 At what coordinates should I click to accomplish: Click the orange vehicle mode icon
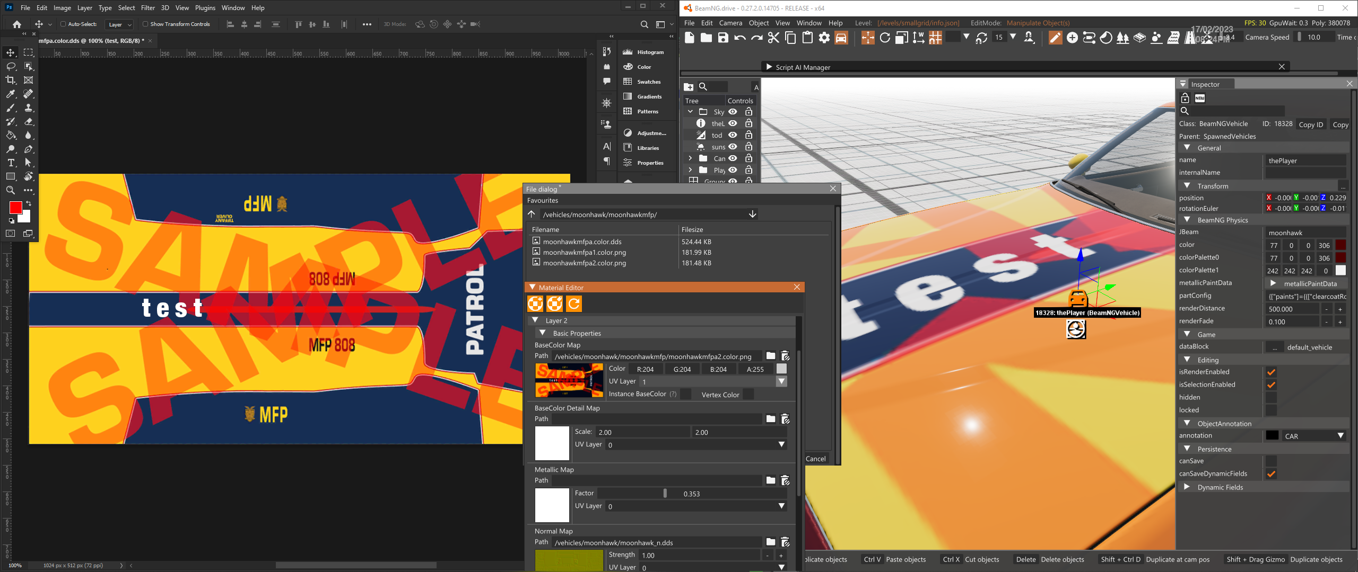click(841, 38)
